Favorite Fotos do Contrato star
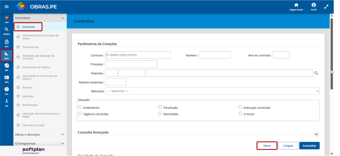340x156 pixels. (18, 125)
